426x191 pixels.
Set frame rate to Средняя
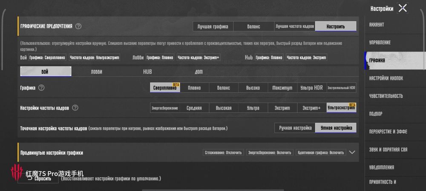coord(194,108)
